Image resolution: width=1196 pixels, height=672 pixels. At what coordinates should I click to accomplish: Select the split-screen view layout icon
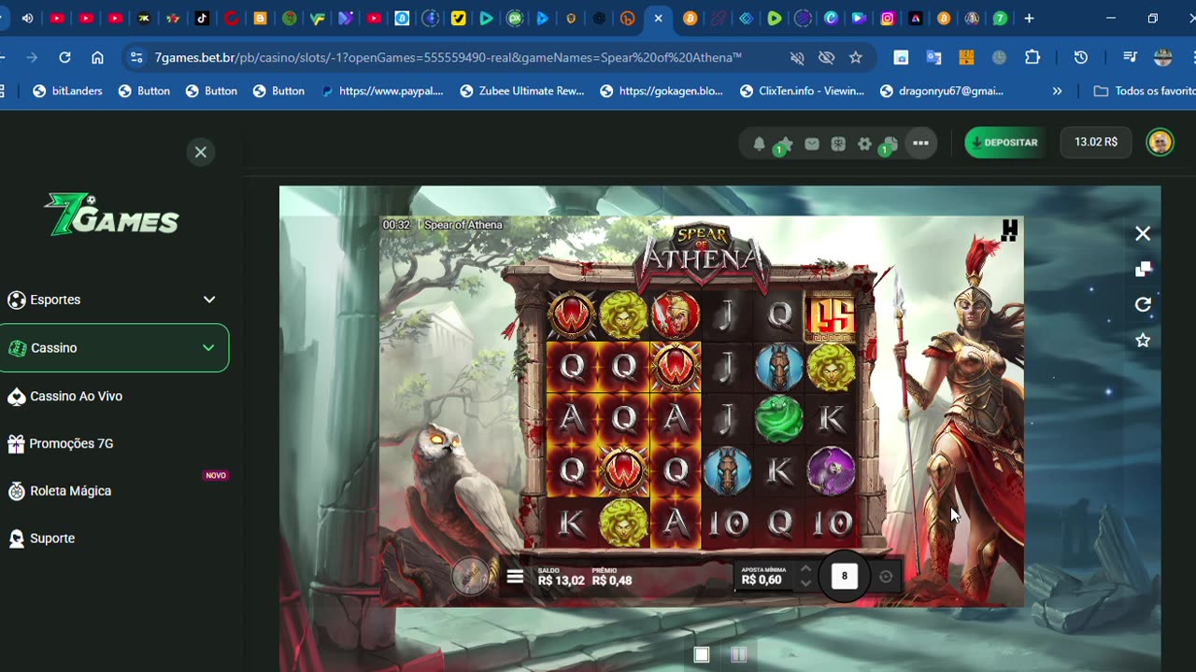738,654
